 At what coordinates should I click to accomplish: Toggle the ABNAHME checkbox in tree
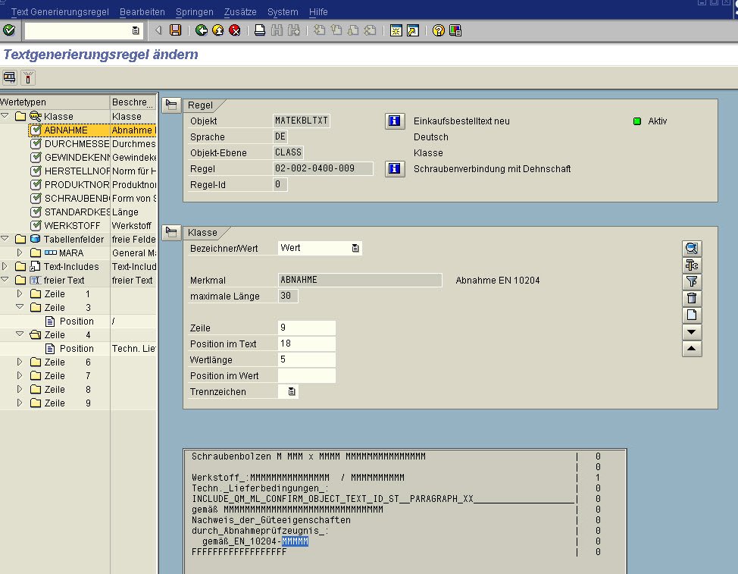pos(36,130)
